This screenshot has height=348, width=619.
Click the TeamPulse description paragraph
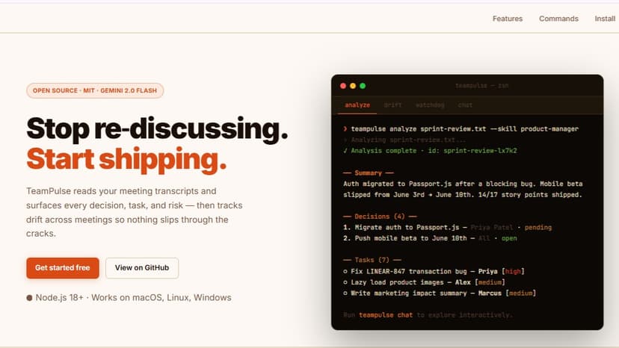(x=135, y=212)
